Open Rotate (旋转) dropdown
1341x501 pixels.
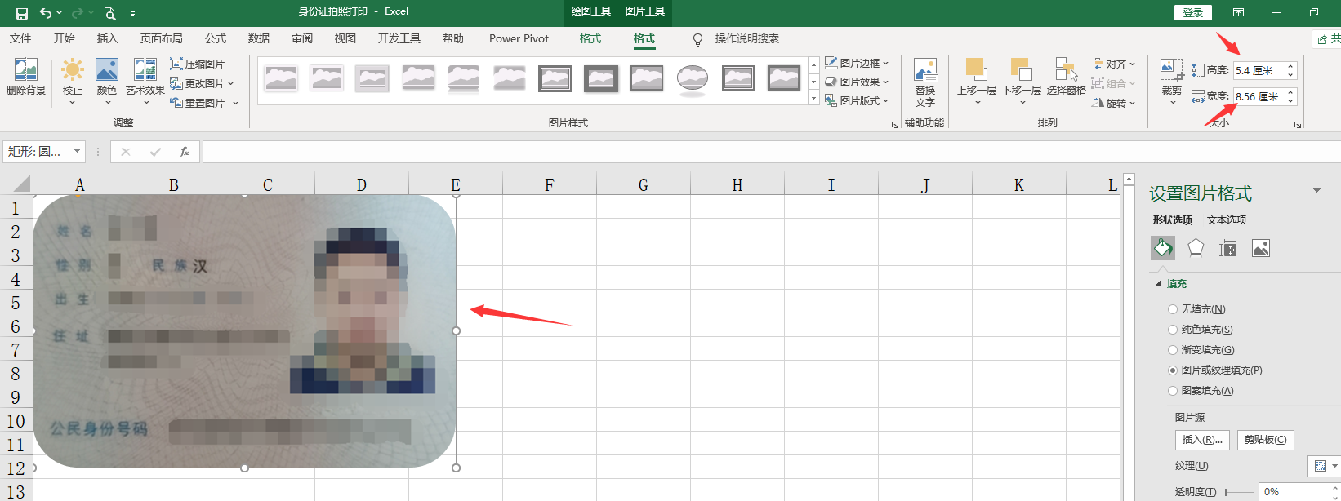pos(1113,103)
